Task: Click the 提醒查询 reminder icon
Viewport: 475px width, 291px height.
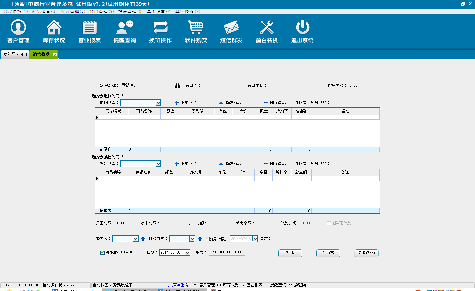Action: (125, 28)
